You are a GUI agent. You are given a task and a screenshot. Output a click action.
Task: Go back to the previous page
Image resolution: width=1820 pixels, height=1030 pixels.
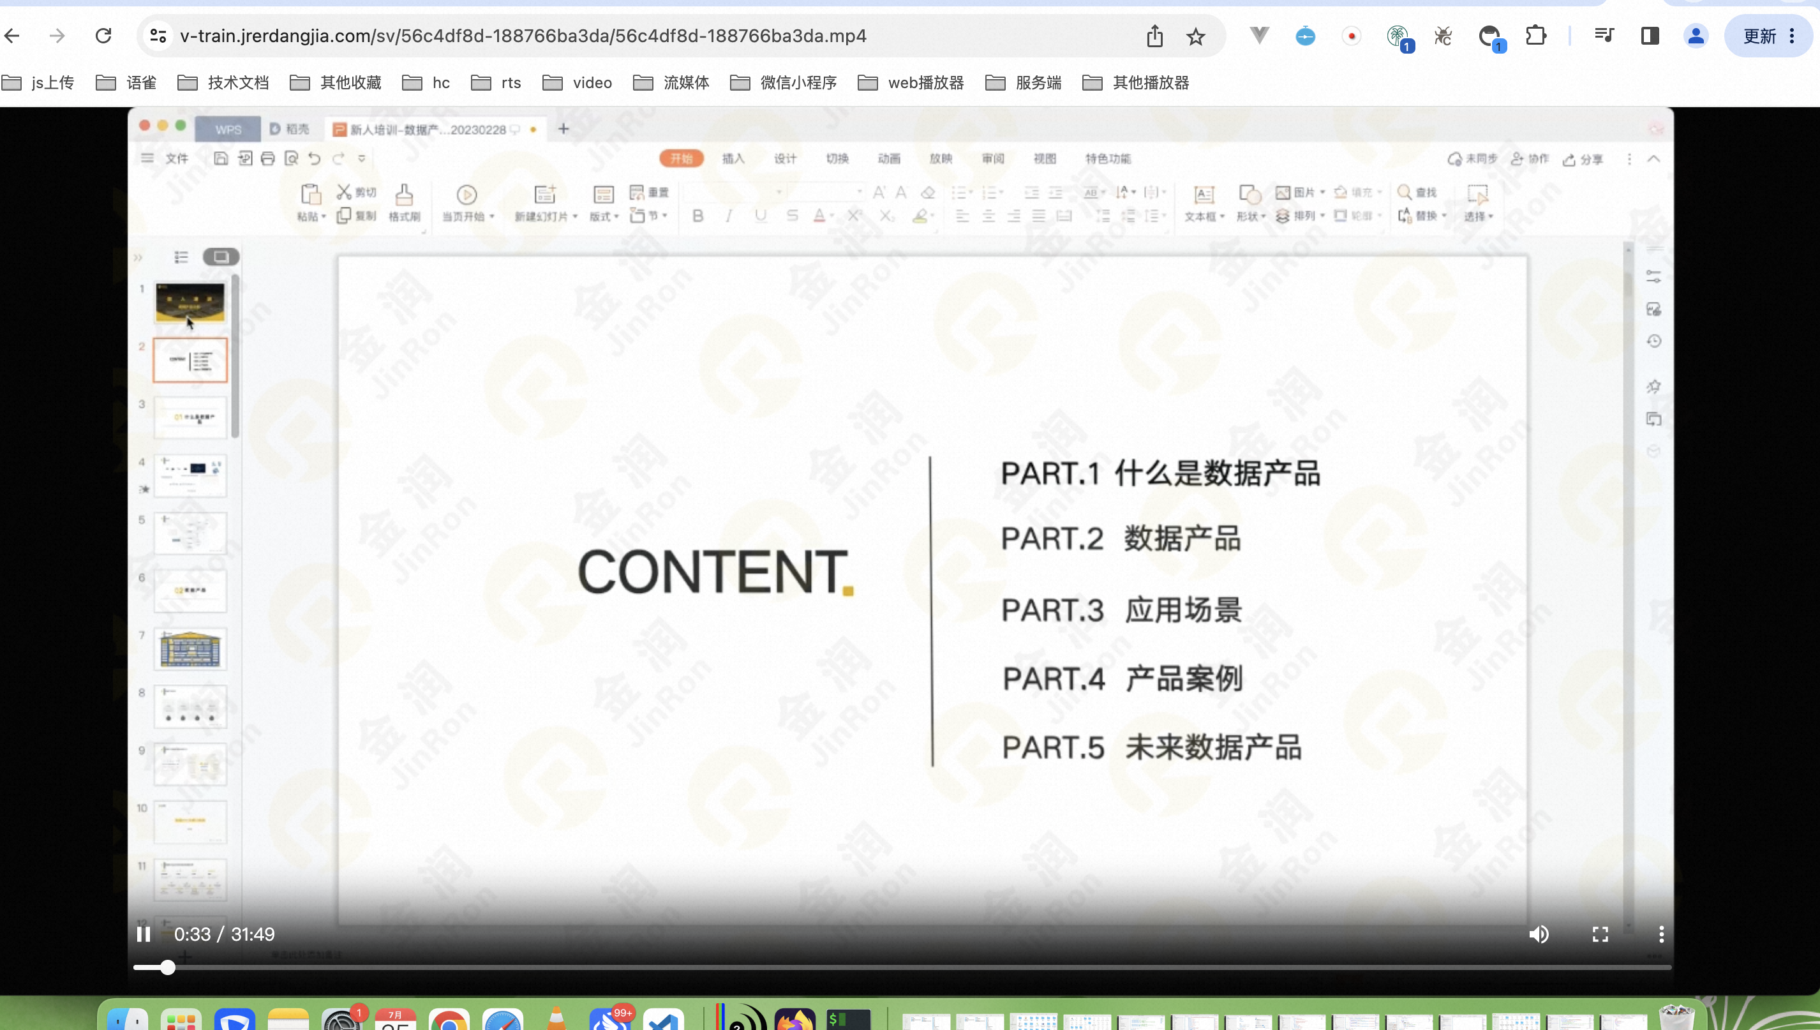pos(12,35)
